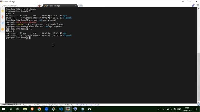Click the terminal scrollbar down arrow
Image resolution: width=200 pixels, height=112 pixels.
tap(199, 102)
